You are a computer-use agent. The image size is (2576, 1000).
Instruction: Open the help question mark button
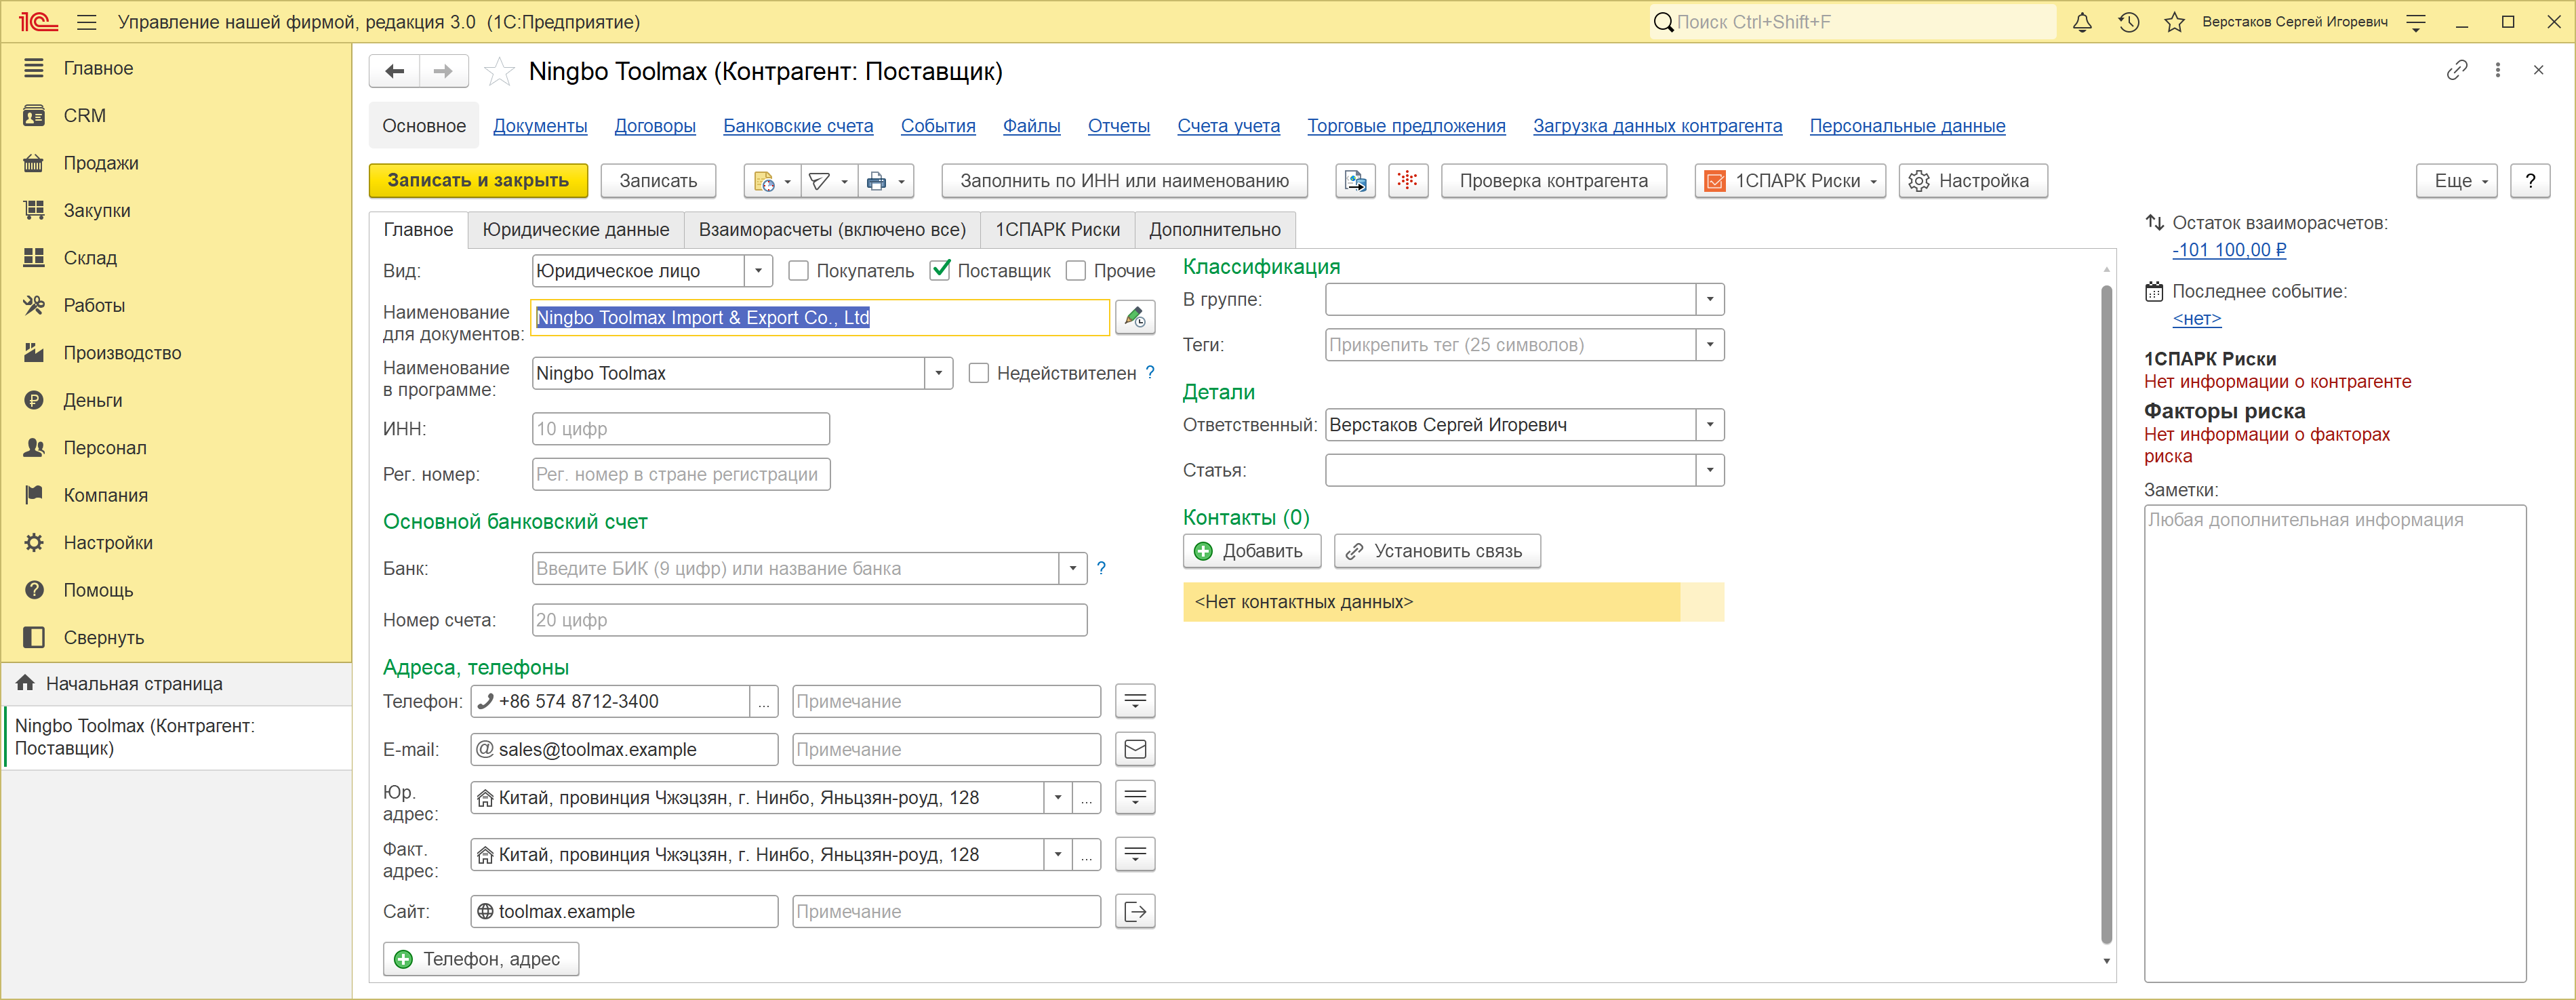(x=2530, y=181)
